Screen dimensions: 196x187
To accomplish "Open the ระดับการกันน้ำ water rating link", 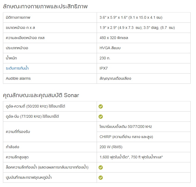I will (17, 68).
